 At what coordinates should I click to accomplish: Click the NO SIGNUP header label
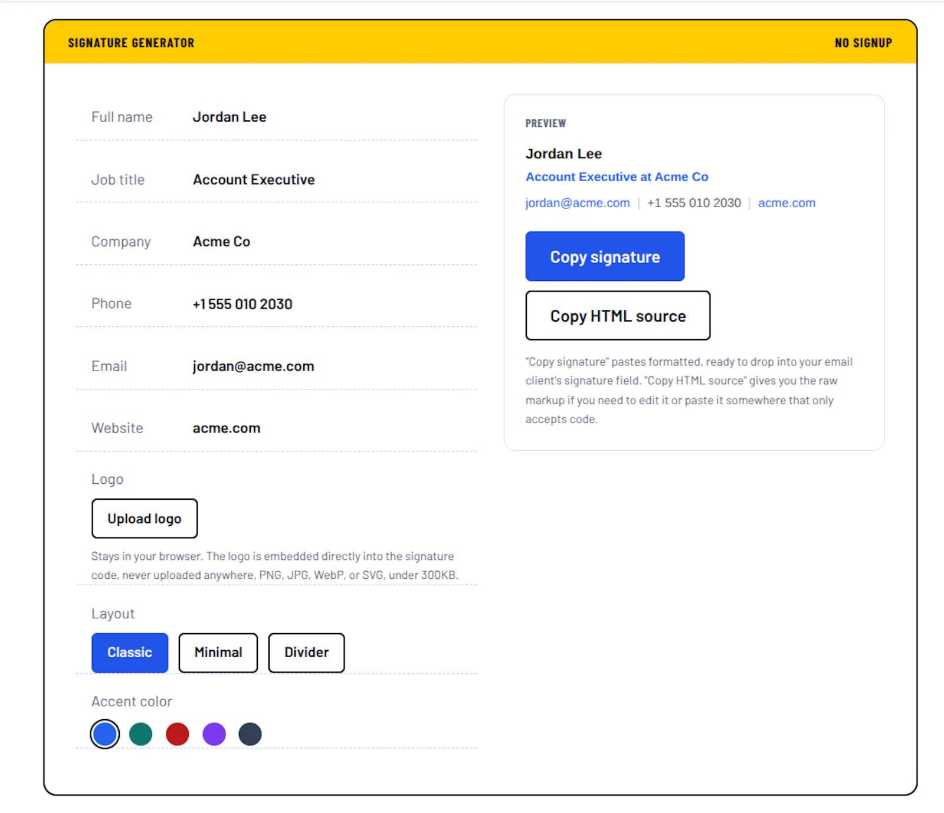point(863,43)
